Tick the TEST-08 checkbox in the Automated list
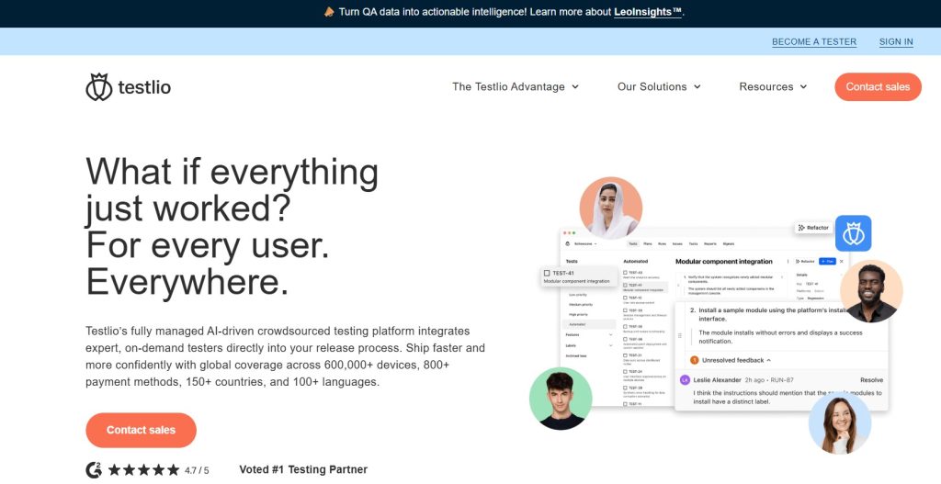 (625, 339)
